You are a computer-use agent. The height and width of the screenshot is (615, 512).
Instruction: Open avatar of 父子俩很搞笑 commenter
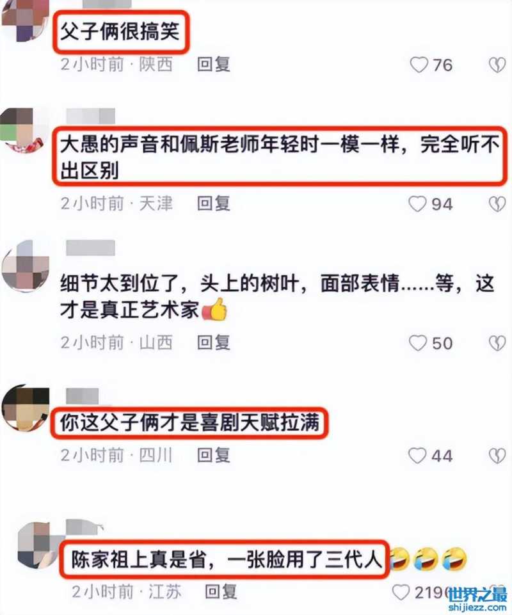pyautogui.click(x=24, y=20)
